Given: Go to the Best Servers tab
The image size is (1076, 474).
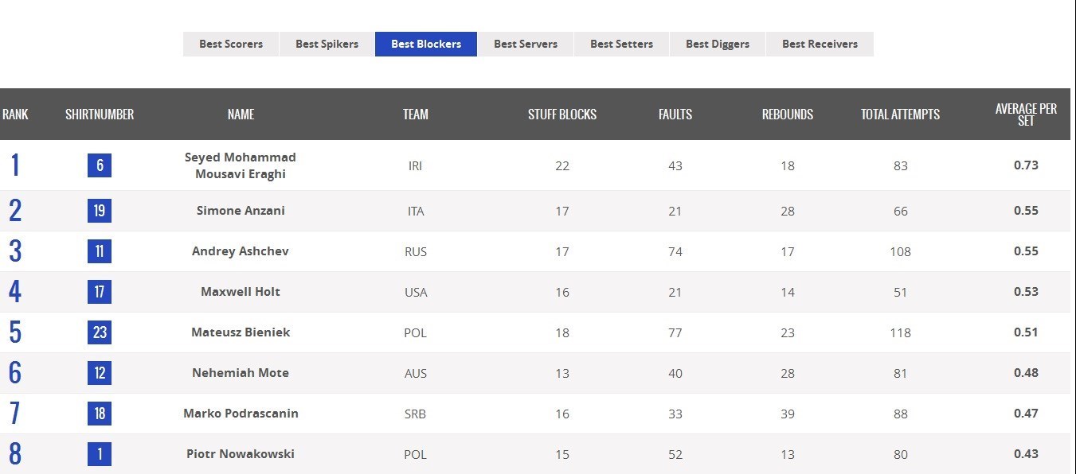Looking at the screenshot, I should (526, 44).
